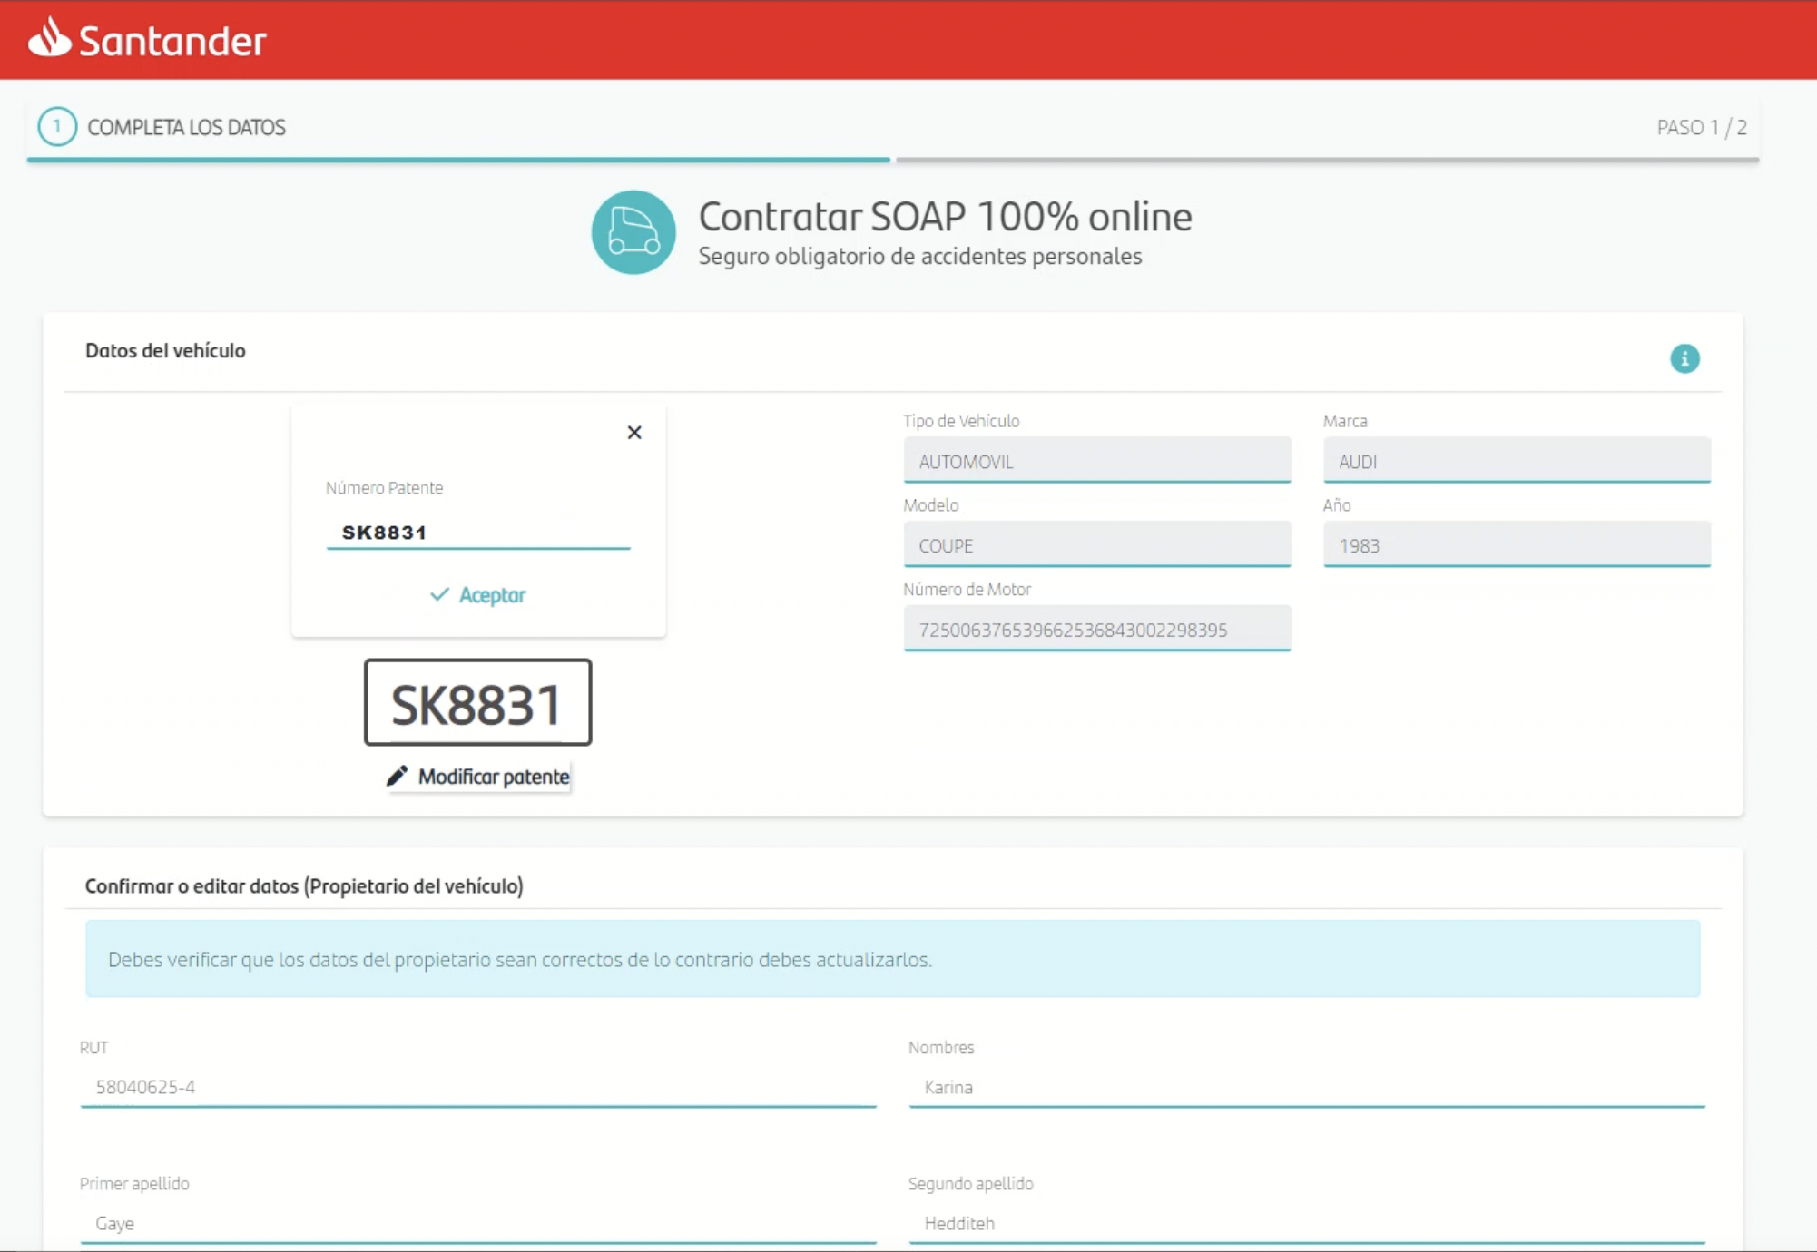1817x1252 pixels.
Task: Click the Marca field showing AUDI
Action: 1516,461
